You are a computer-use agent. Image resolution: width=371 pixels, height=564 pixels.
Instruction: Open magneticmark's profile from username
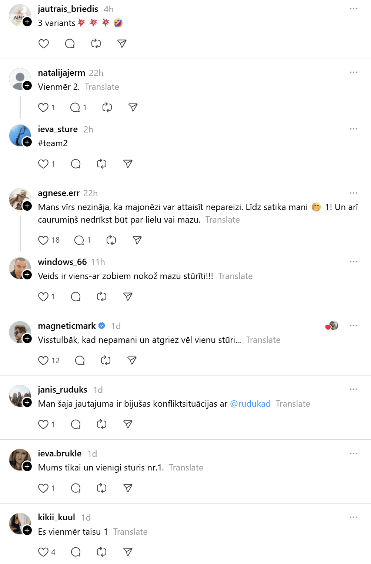coord(67,326)
